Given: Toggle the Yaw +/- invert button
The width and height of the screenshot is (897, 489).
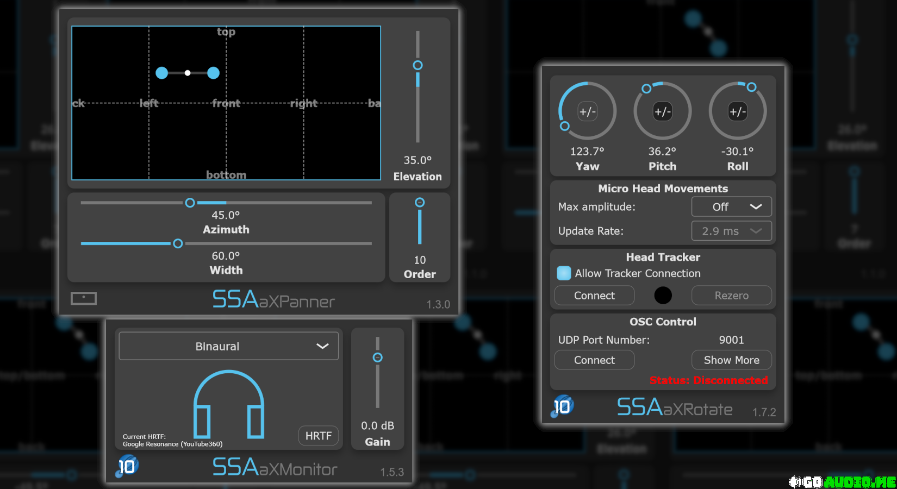Looking at the screenshot, I should pyautogui.click(x=588, y=112).
